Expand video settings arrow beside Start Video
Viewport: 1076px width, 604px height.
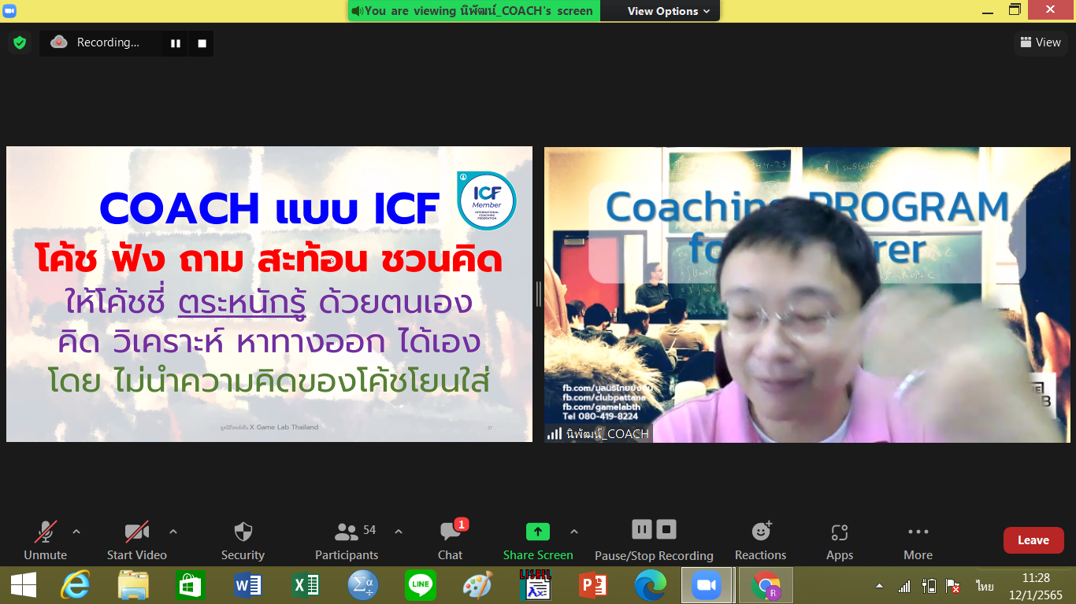click(173, 532)
